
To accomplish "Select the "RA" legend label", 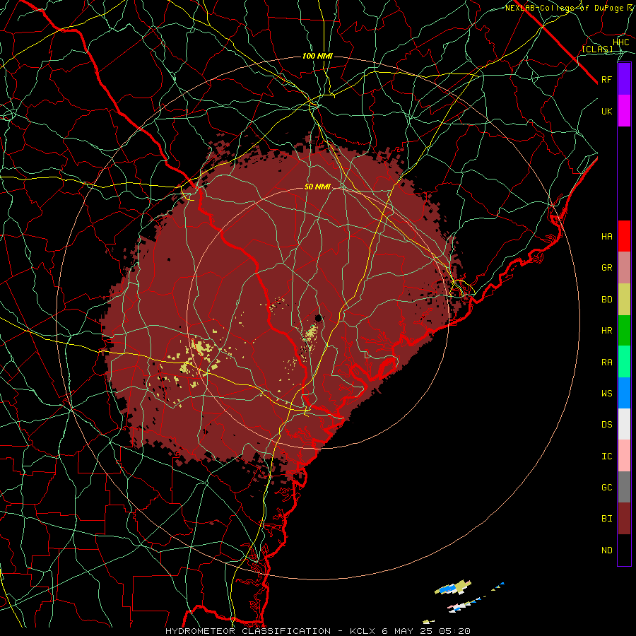I will pos(606,363).
